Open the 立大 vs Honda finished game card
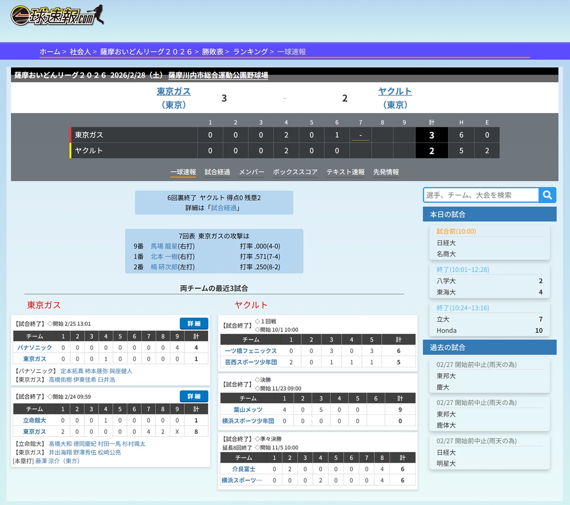570x505 pixels. [x=489, y=319]
